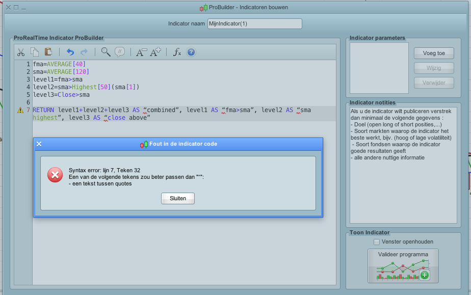Open the fx function library

[177, 52]
